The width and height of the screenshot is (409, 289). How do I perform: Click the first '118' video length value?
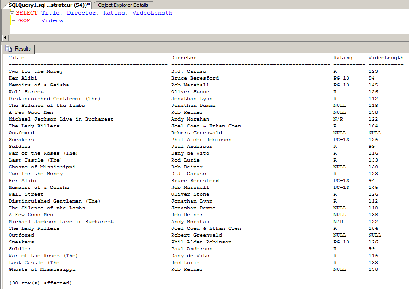[373, 106]
